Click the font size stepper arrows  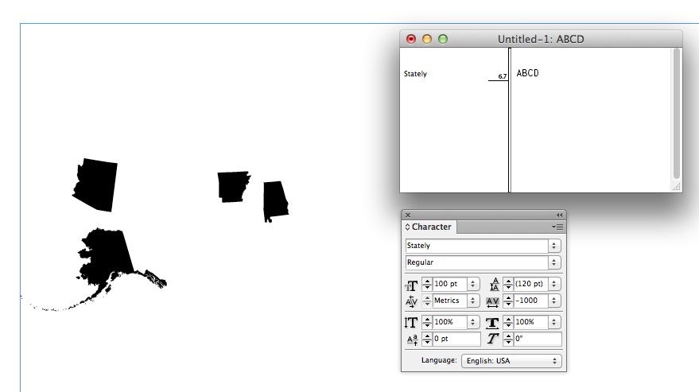[x=427, y=285]
